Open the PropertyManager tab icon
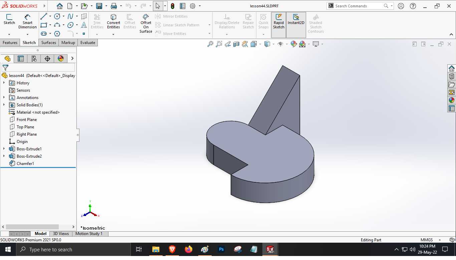456x260 pixels. 21,59
